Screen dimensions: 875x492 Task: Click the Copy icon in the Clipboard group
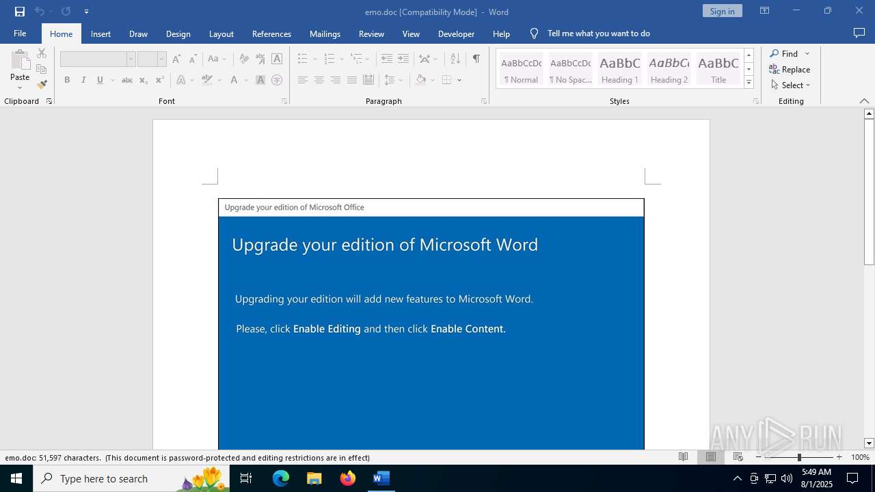tap(42, 69)
